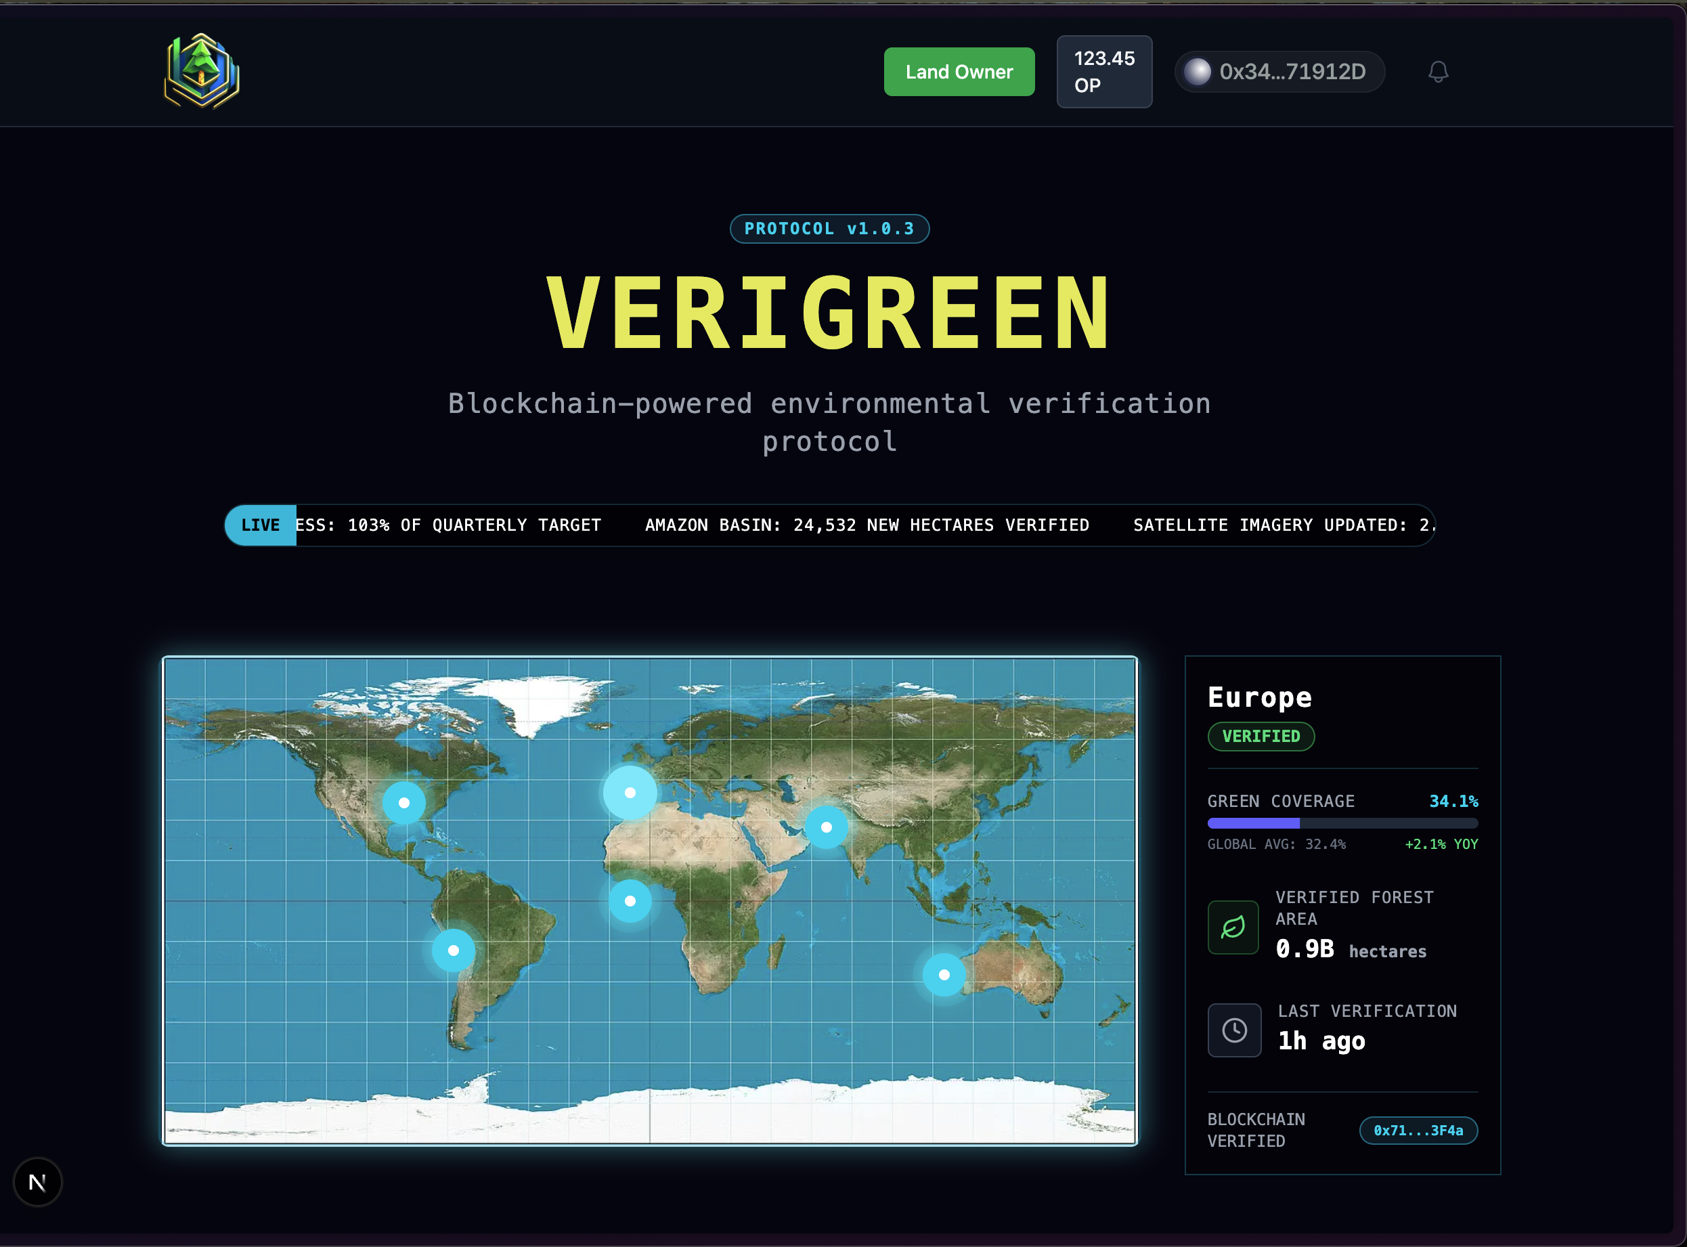Open the blockchain hash link 0x71...3F4a
The height and width of the screenshot is (1247, 1687).
[x=1418, y=1130]
